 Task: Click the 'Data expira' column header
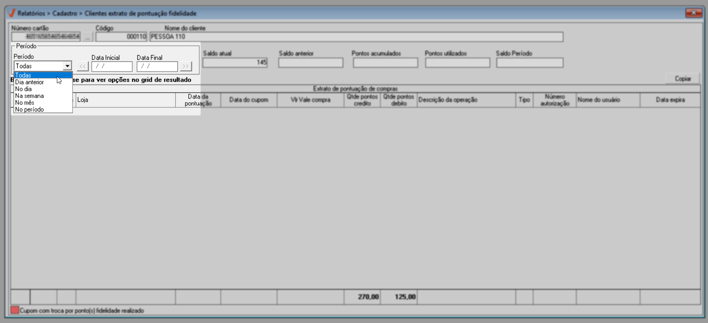coord(670,100)
